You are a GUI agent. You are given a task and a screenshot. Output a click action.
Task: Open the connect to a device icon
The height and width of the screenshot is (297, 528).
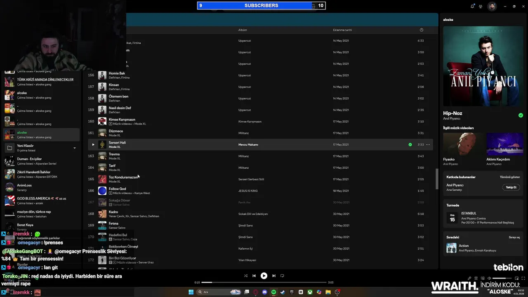(483, 278)
